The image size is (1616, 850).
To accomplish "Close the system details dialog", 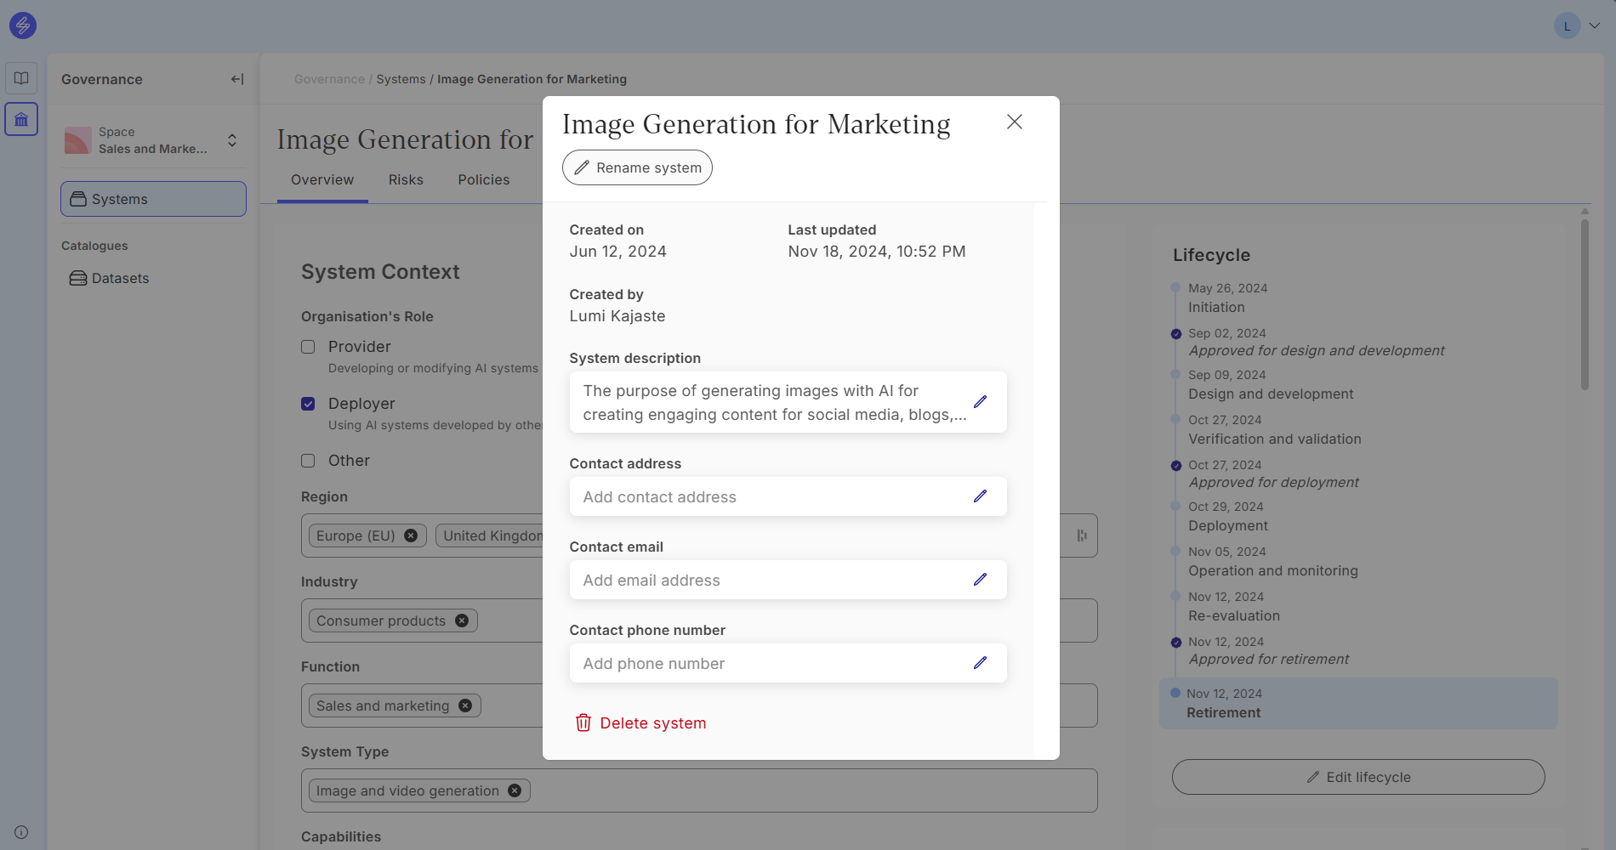I will pos(1014,122).
